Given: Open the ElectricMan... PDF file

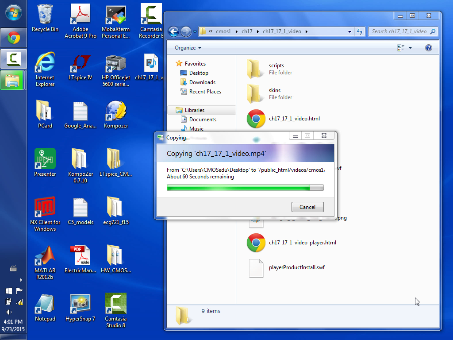Looking at the screenshot, I should (x=81, y=259).
